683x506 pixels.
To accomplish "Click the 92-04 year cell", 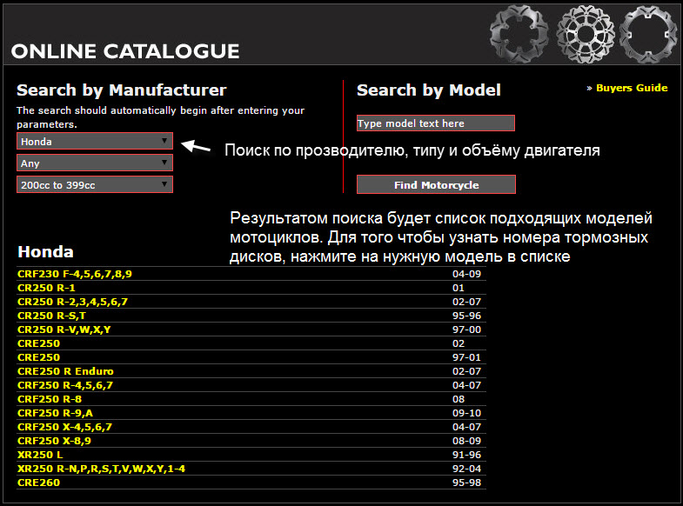I will tap(466, 469).
